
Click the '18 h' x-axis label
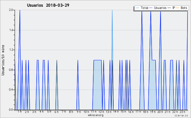tap(145, 112)
